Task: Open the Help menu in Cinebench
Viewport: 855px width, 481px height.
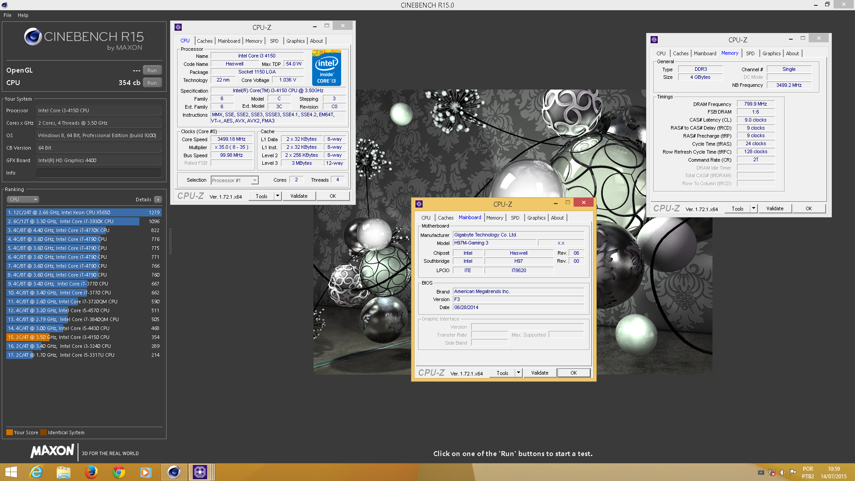Action: (x=23, y=15)
